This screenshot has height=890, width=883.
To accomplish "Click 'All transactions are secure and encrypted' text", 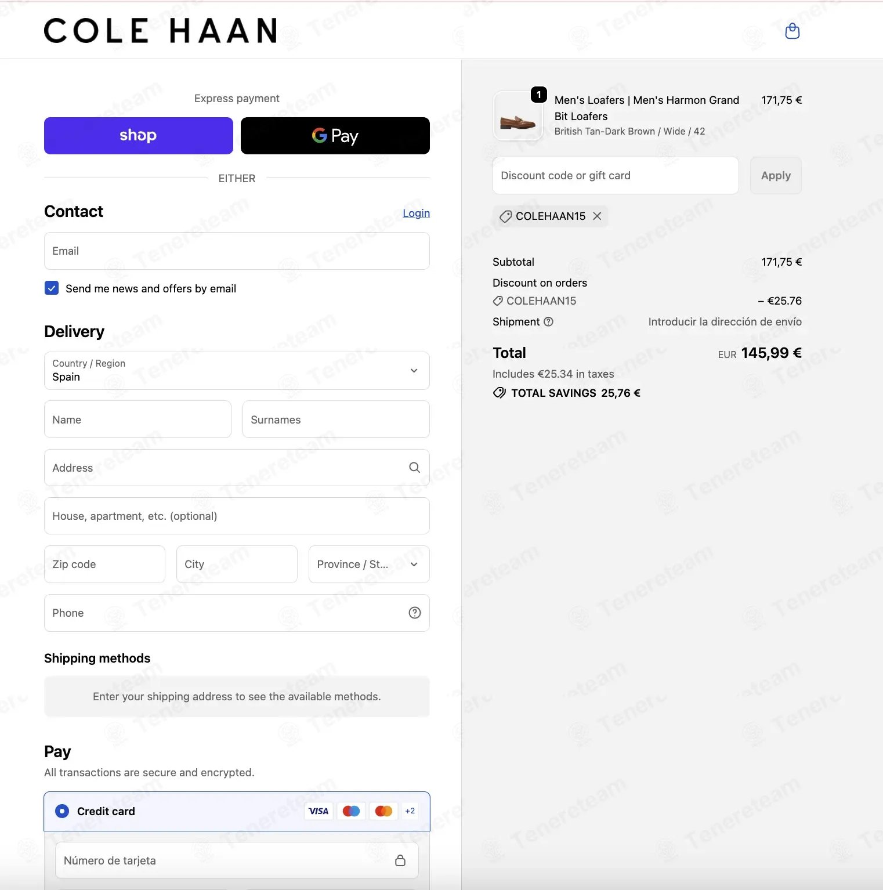I will point(150,772).
